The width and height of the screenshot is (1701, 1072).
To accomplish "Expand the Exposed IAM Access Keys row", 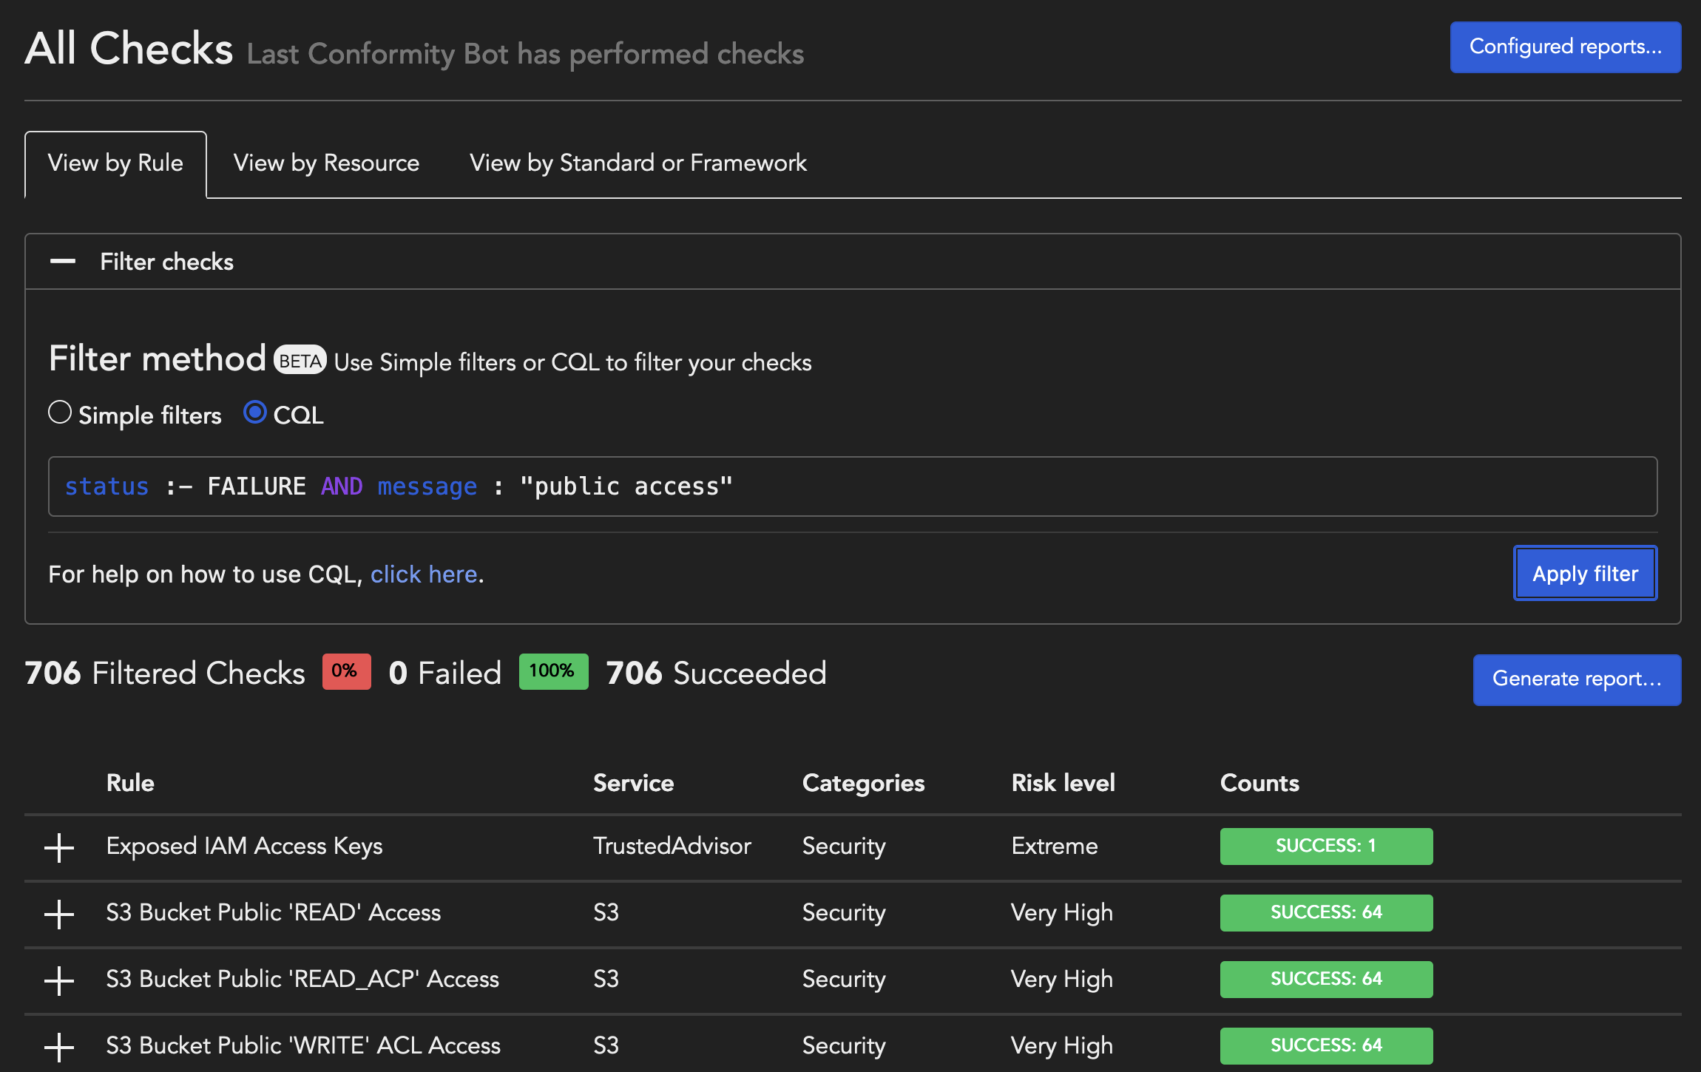I will tap(59, 847).
